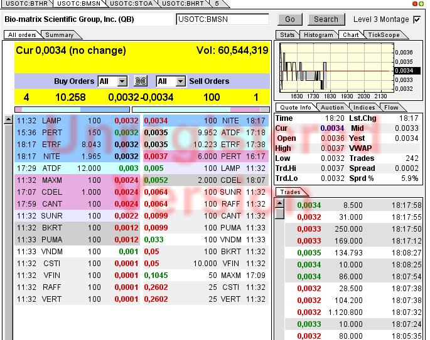Screen dimensions: 430x340
Task: Click buy order row SUNR 0,0022
Action: point(77,216)
